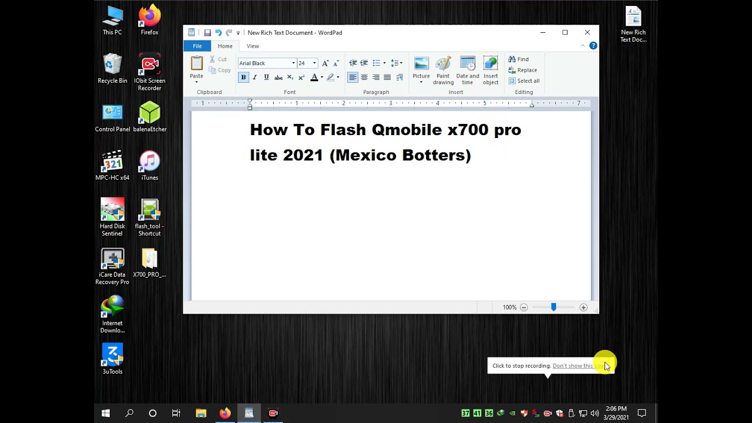The image size is (752, 423).
Task: Open File Explorer from the taskbar
Action: (x=201, y=413)
